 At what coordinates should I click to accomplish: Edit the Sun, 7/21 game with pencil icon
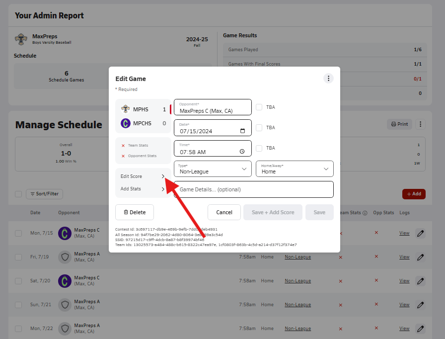(x=420, y=305)
